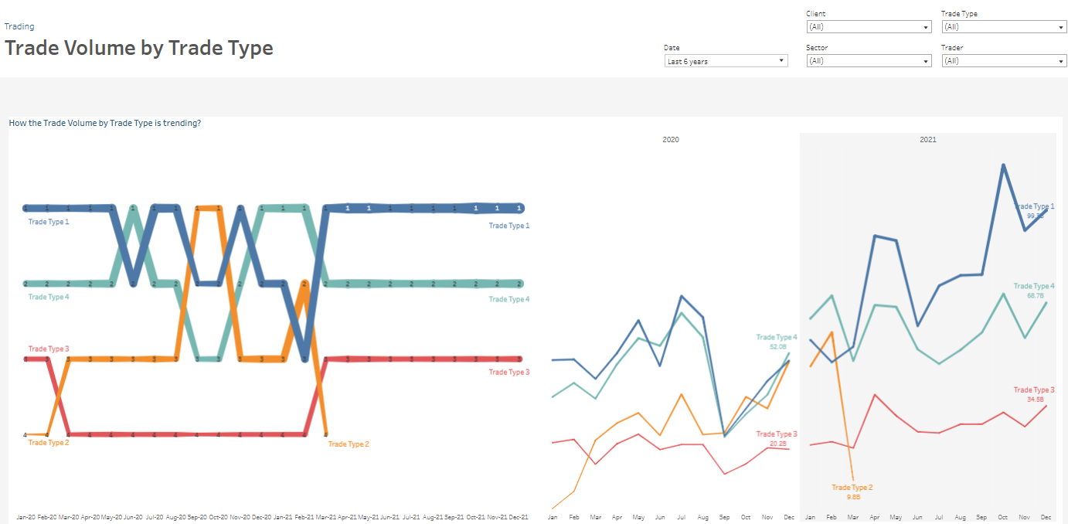Click the Trading breadcrumb link
Image resolution: width=1068 pixels, height=524 pixels.
tap(19, 26)
